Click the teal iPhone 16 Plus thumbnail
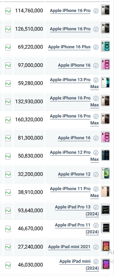This screenshot has height=276, width=114. 105,46
